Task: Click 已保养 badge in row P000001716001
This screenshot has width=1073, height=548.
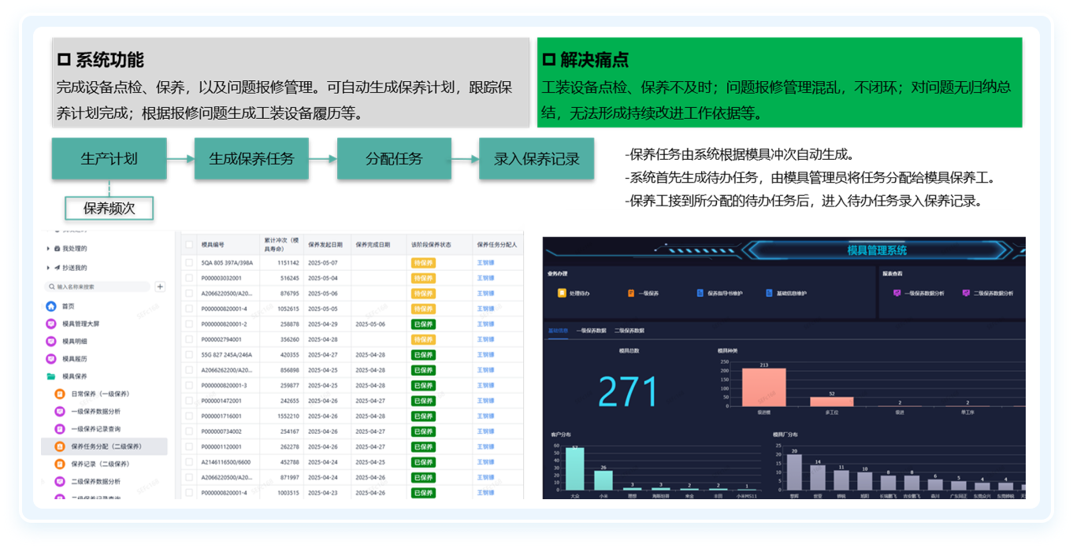Action: 423,416
